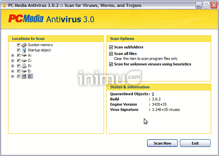Minimize the PC Media Antivirus window
The width and height of the screenshot is (219, 156).
(198, 5)
